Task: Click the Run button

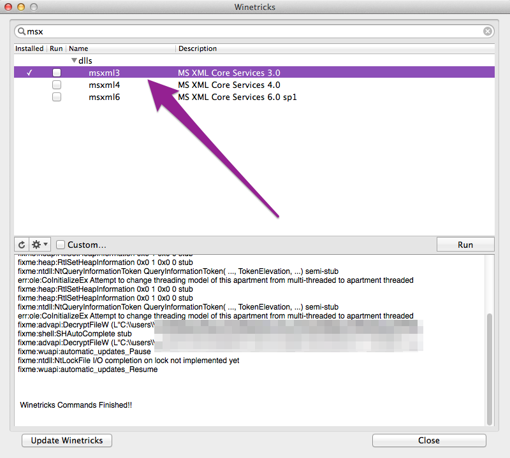Action: click(465, 245)
